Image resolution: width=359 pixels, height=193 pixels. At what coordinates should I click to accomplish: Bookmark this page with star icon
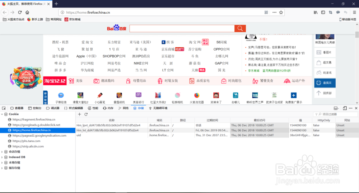tap(281, 12)
